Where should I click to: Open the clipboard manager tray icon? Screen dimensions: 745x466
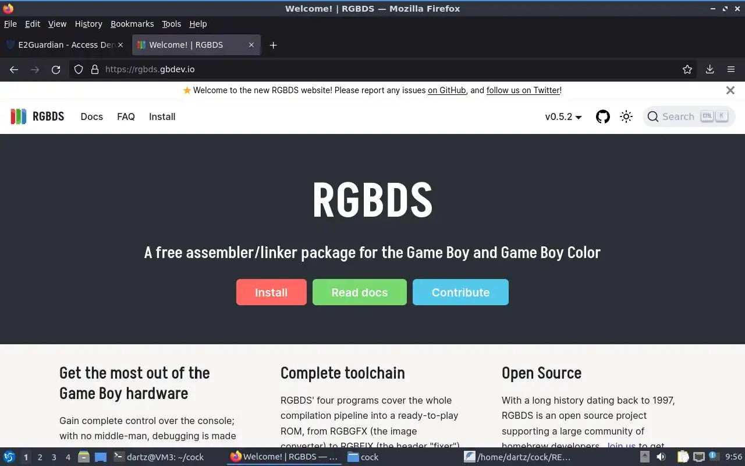tap(683, 457)
